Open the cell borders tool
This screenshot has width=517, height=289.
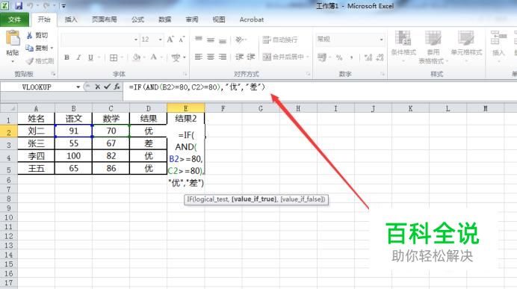tap(114, 58)
